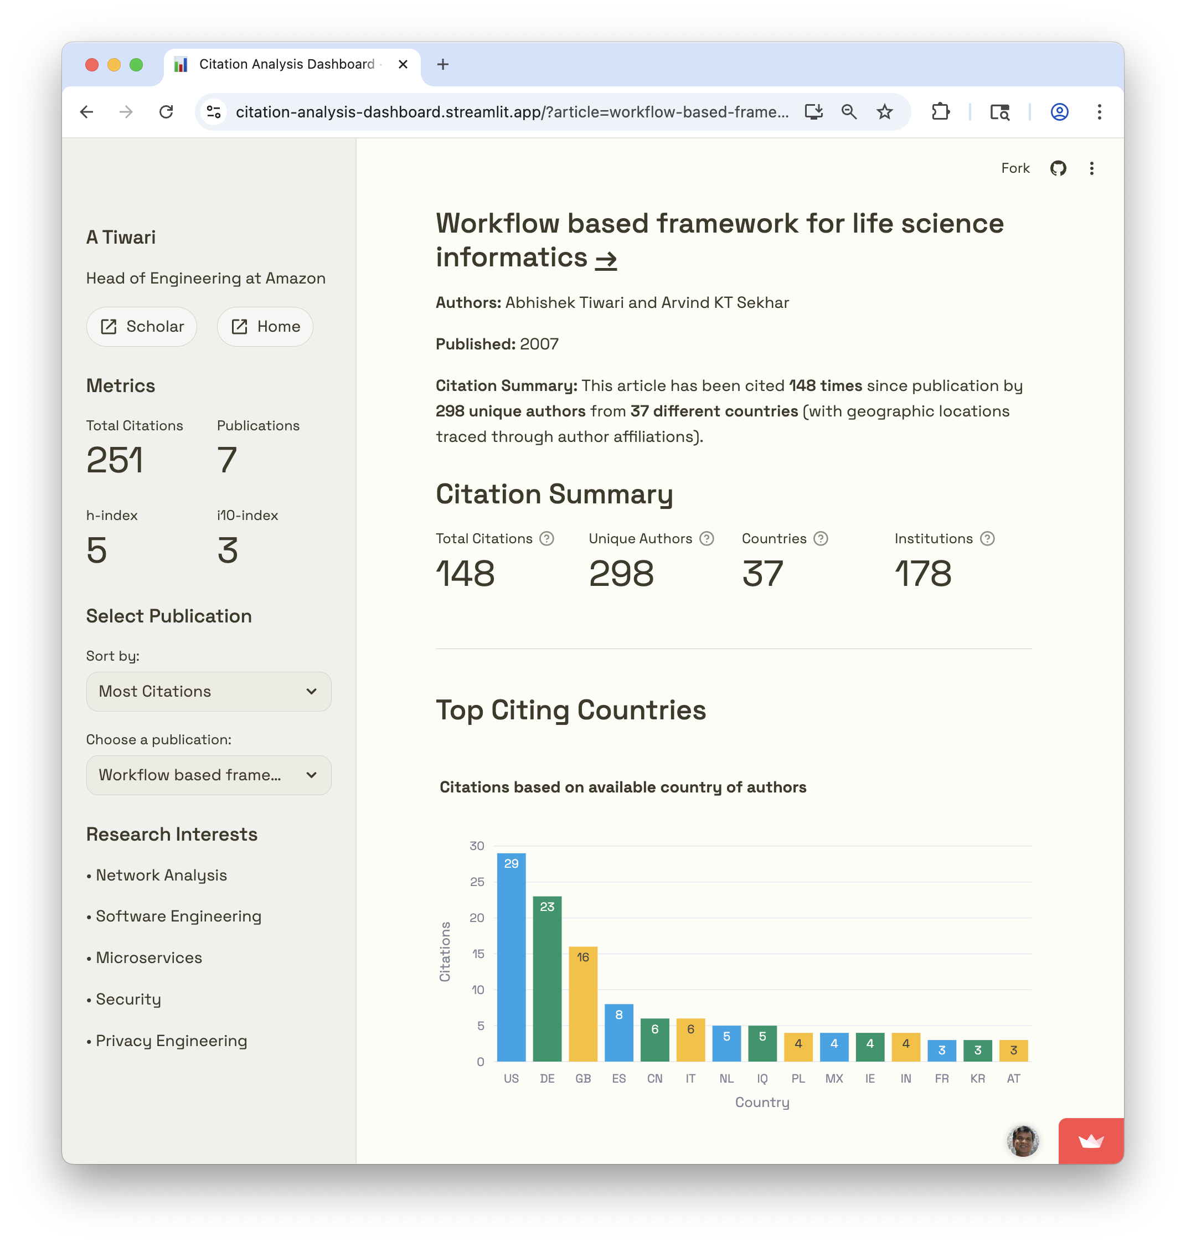Viewport: 1186px width, 1246px height.
Task: Click the install app icon in address bar
Action: pos(813,112)
